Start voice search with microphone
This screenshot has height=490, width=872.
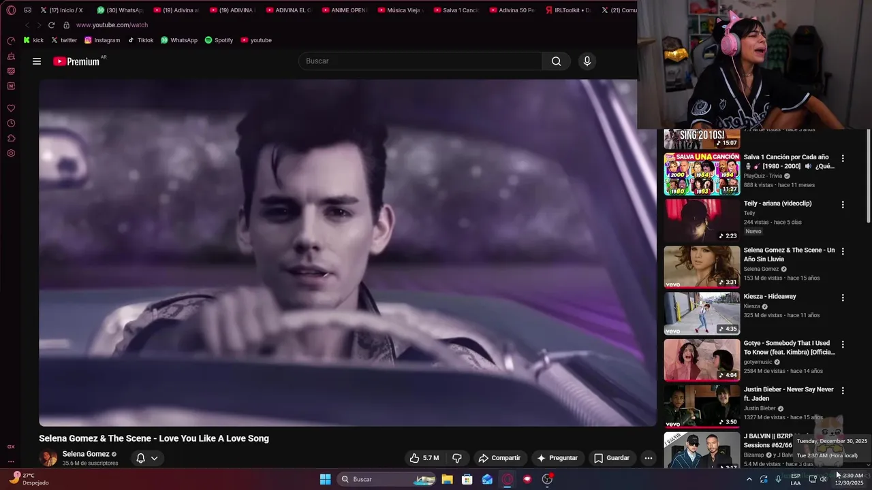coord(587,61)
